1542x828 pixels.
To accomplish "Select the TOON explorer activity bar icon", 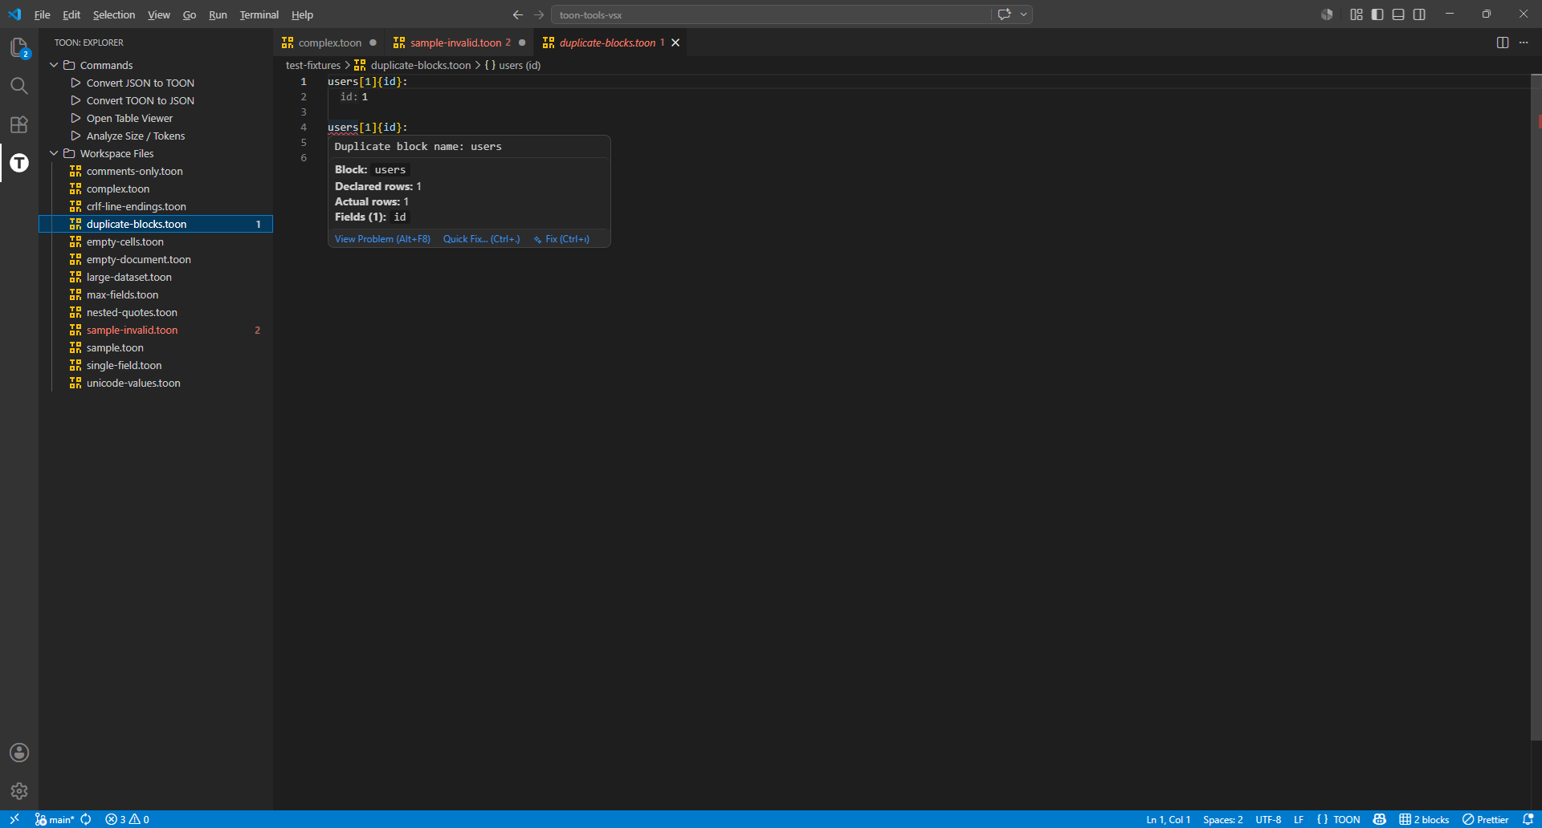I will coord(19,163).
